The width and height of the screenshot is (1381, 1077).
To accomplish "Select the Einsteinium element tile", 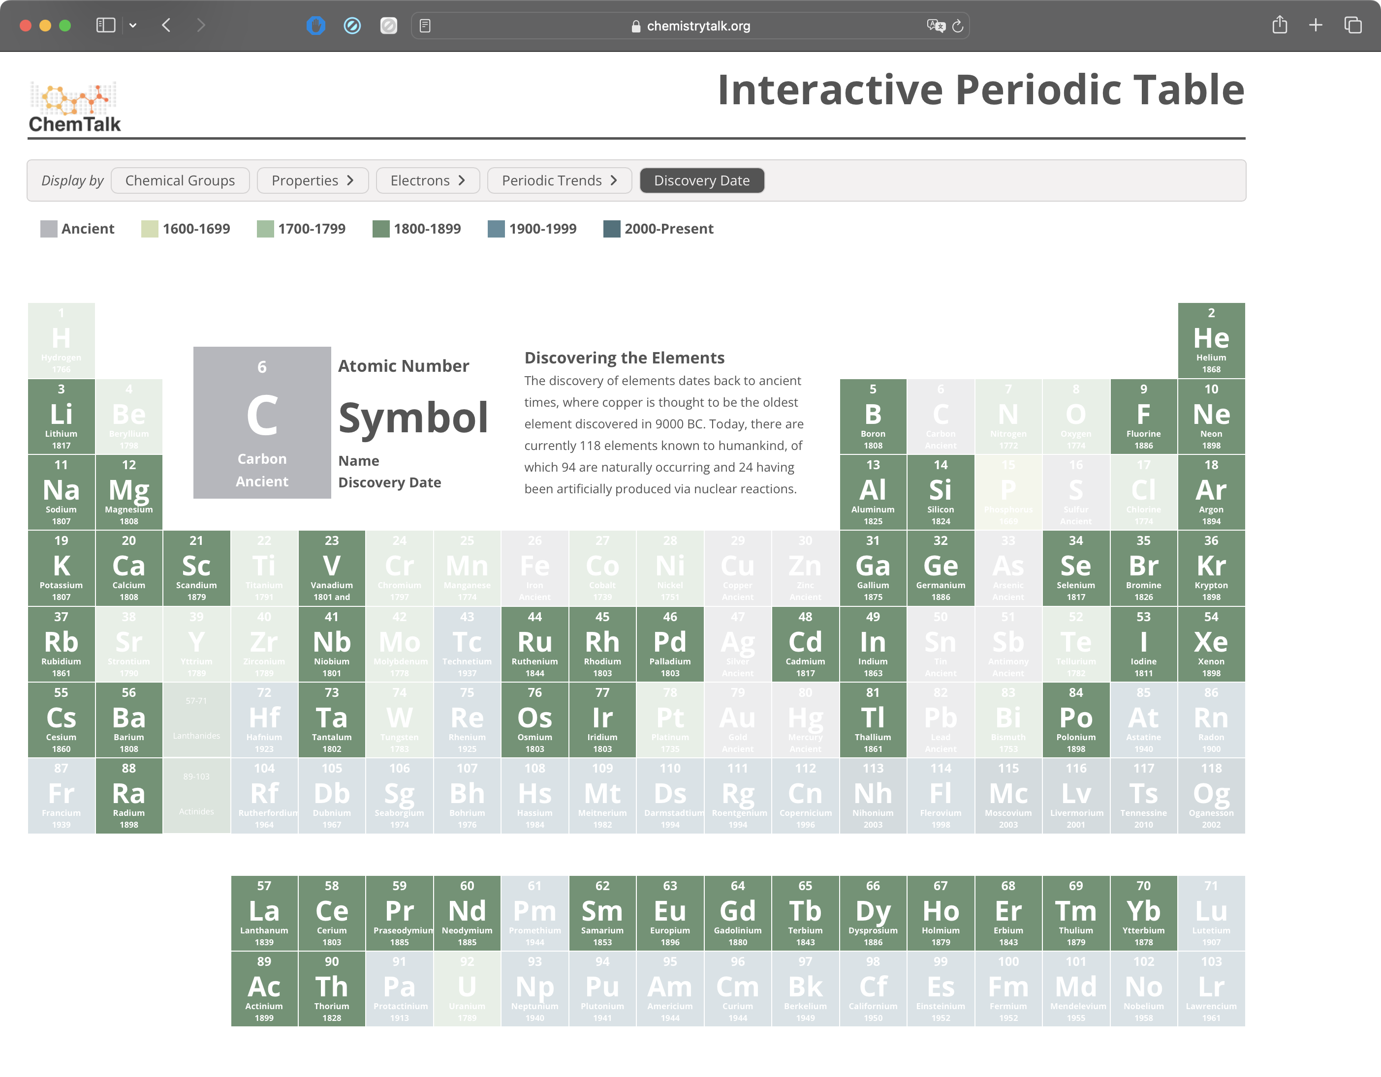I will pyautogui.click(x=940, y=989).
